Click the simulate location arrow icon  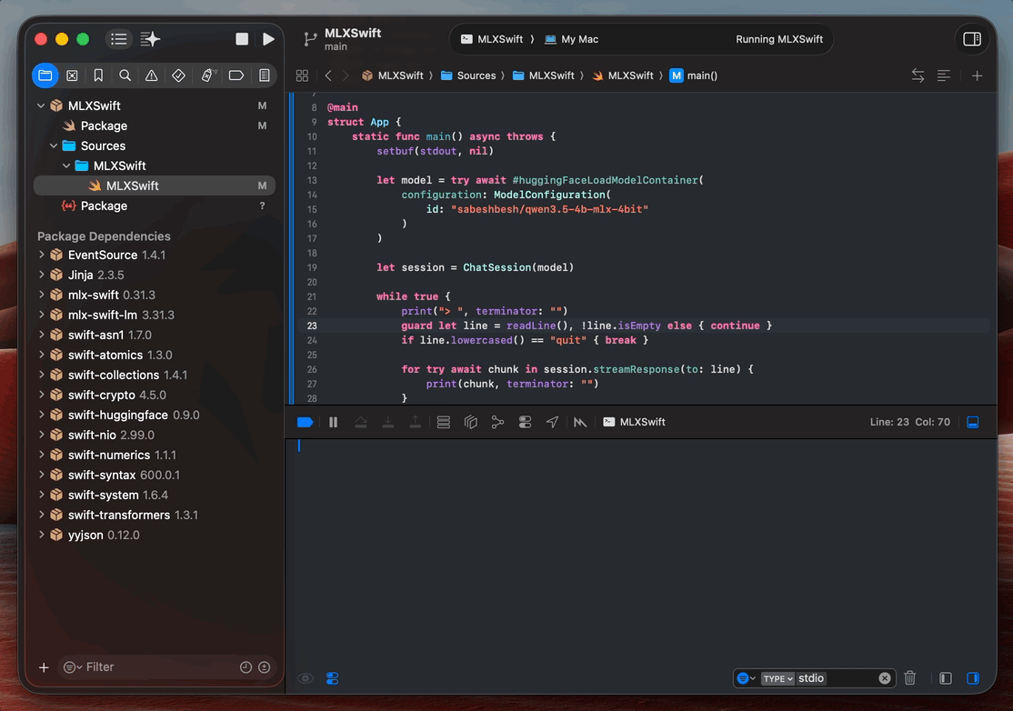(552, 422)
